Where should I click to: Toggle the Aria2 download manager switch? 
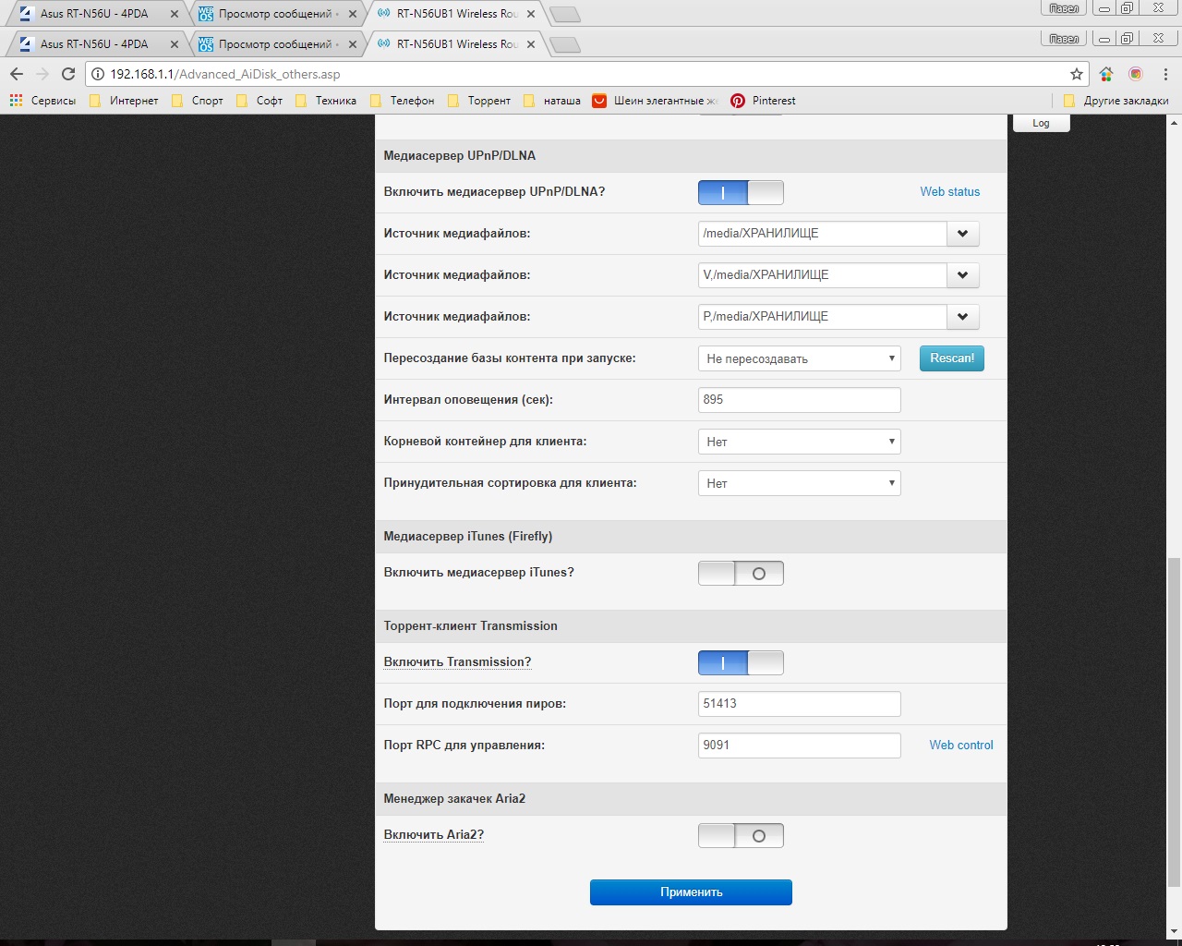(x=741, y=835)
